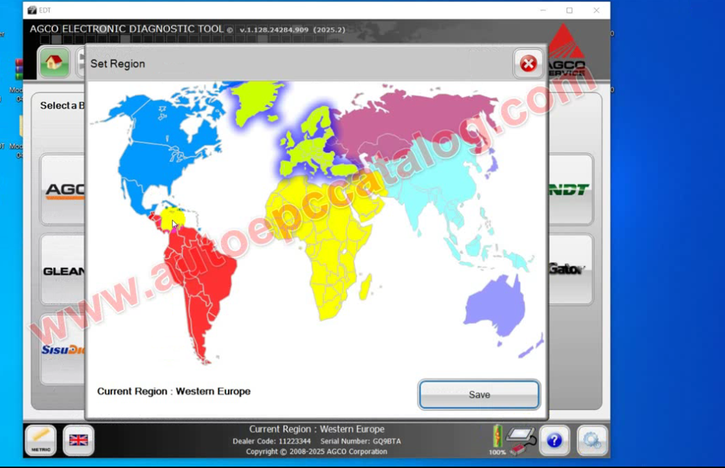Click the 'Current Region : Western Europe' dialog text
The width and height of the screenshot is (725, 468).
tap(174, 391)
